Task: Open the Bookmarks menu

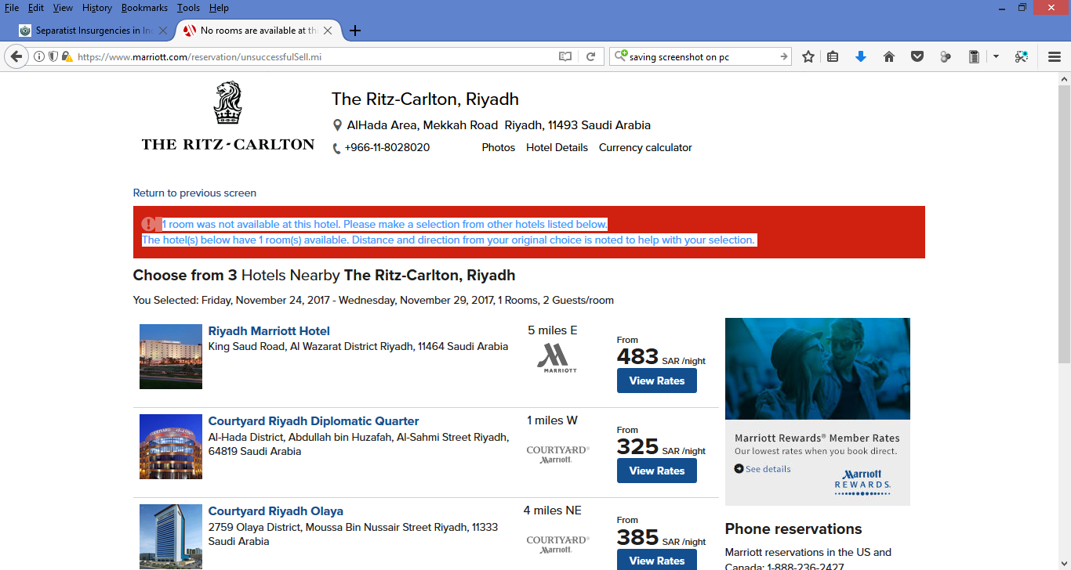Action: 144,7
